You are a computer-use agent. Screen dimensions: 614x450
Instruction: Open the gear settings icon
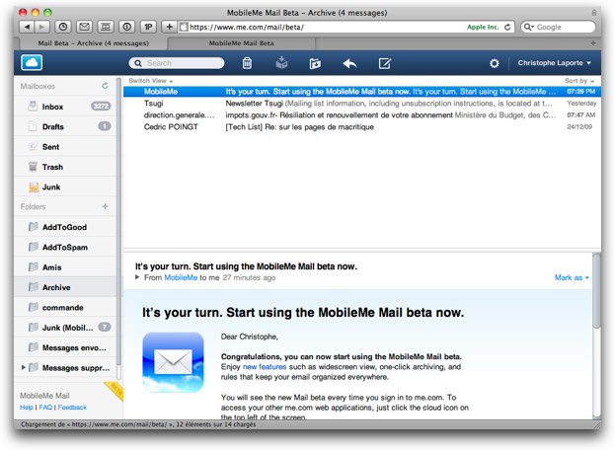point(495,63)
